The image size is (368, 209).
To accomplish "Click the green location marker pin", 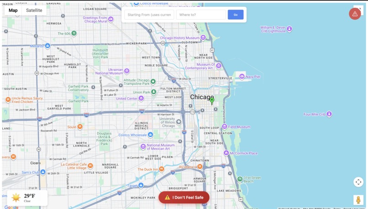I will pyautogui.click(x=212, y=101).
